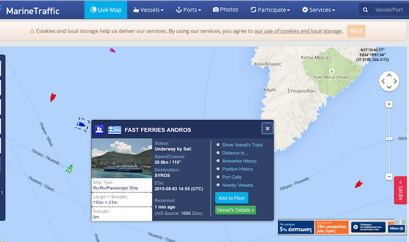Viewport: 409px width, 242px height.
Task: Zoom out with the minus button
Action: (389, 176)
